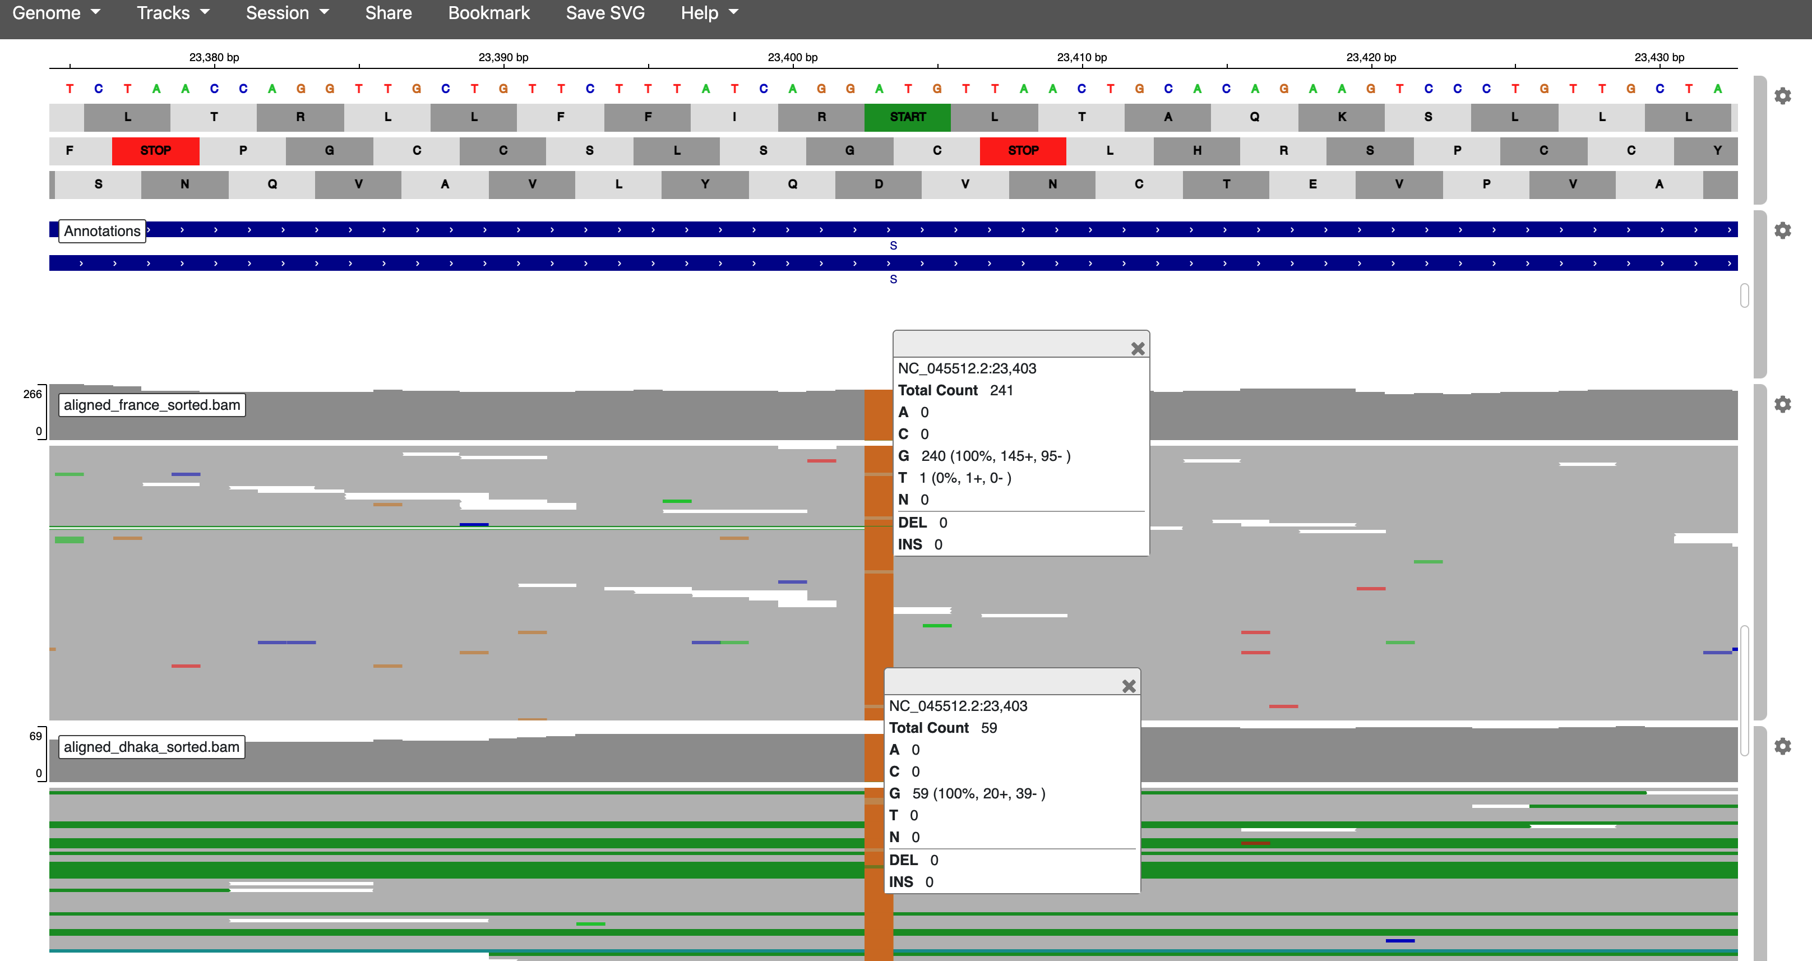
Task: Click the 23,390 bp ruler label
Action: 503,58
